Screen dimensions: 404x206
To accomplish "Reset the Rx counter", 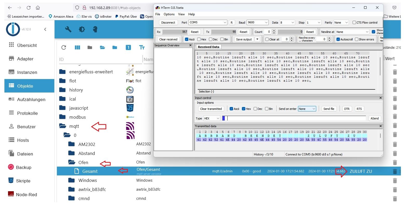I will pyautogui.click(x=195, y=32).
